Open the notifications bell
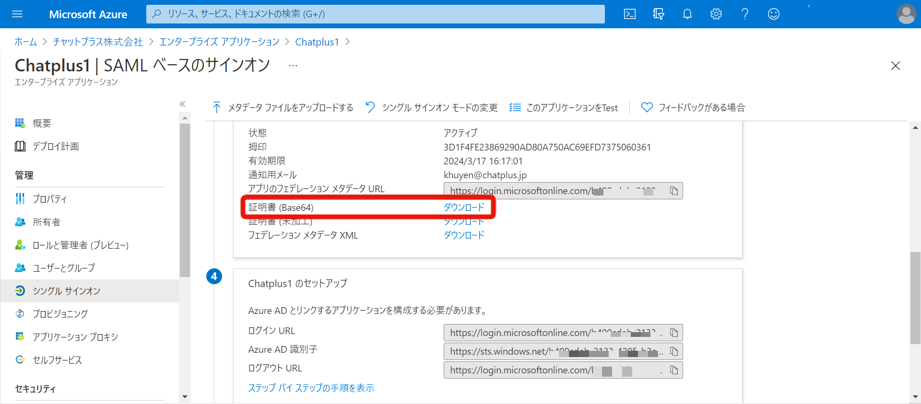Screen dimensions: 921x404 (x=687, y=14)
